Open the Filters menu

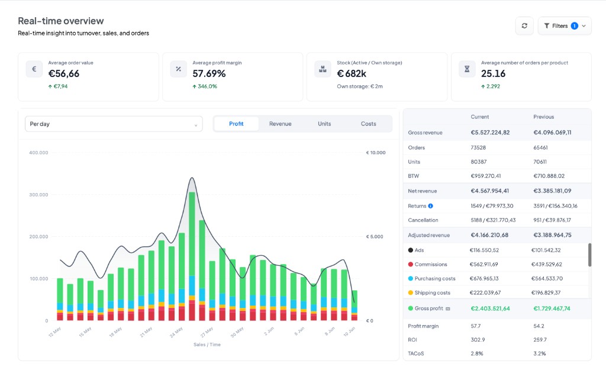[x=565, y=26]
